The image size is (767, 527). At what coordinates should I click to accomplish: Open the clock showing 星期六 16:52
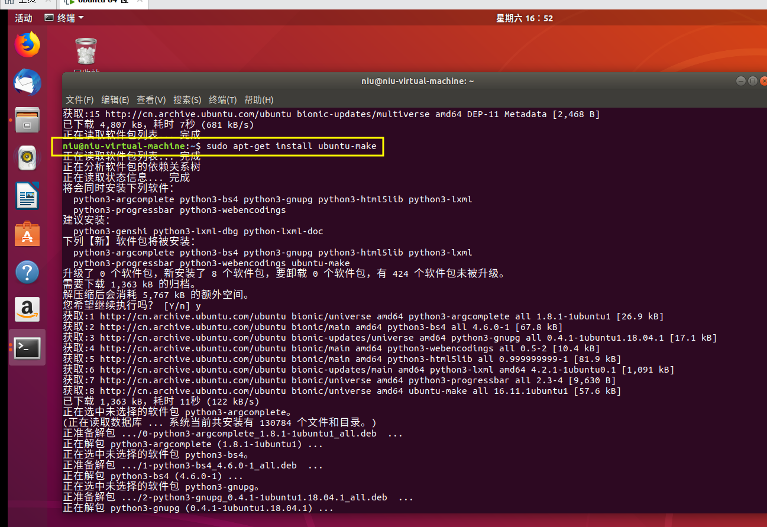click(x=525, y=18)
